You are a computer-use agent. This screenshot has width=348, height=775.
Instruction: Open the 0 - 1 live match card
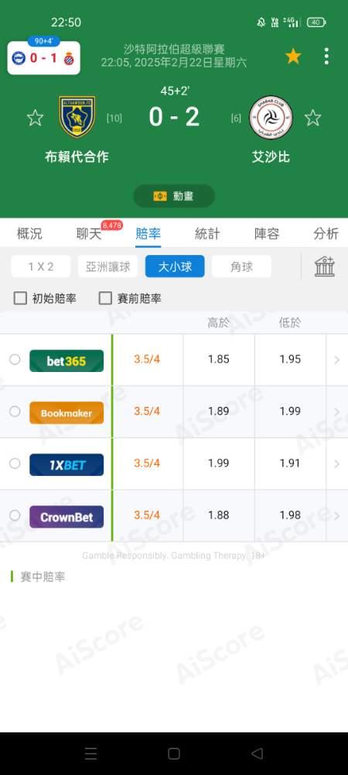point(43,57)
